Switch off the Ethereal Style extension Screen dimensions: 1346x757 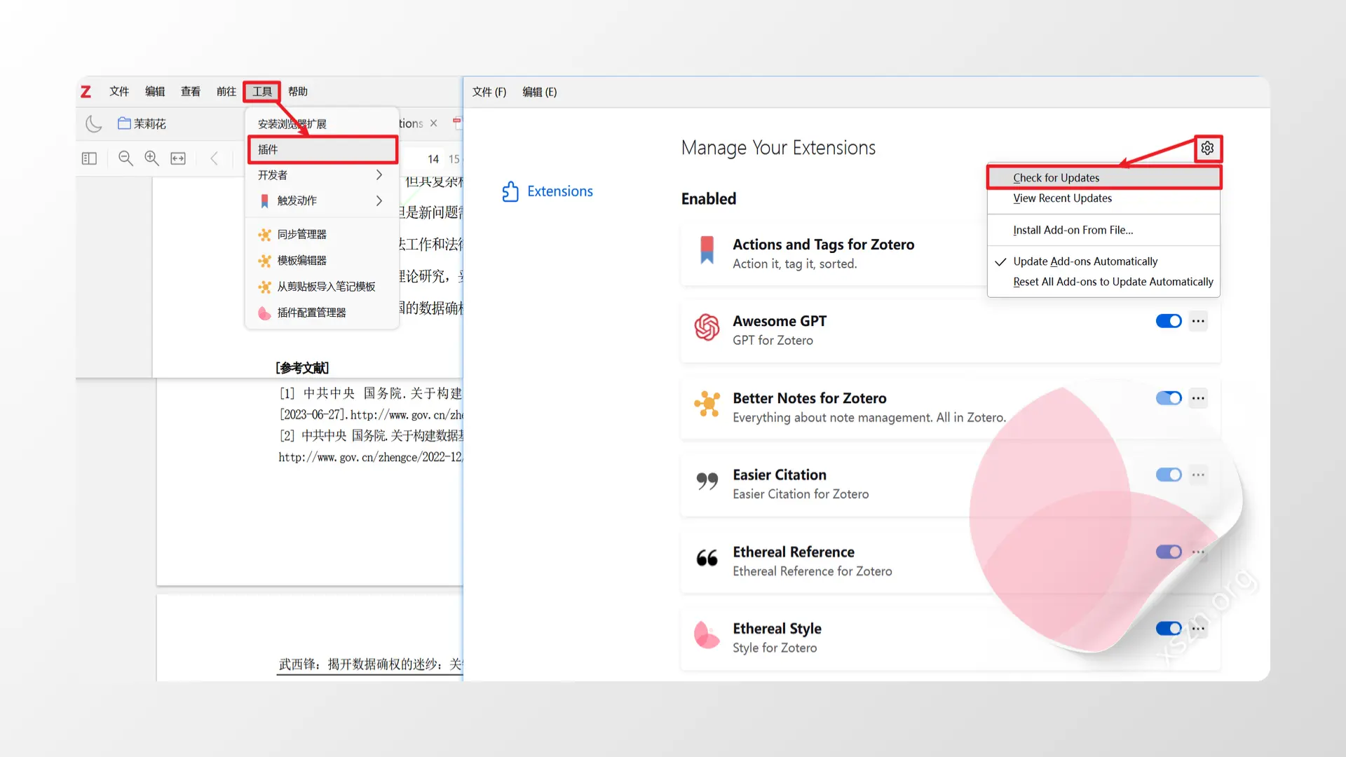pos(1169,628)
